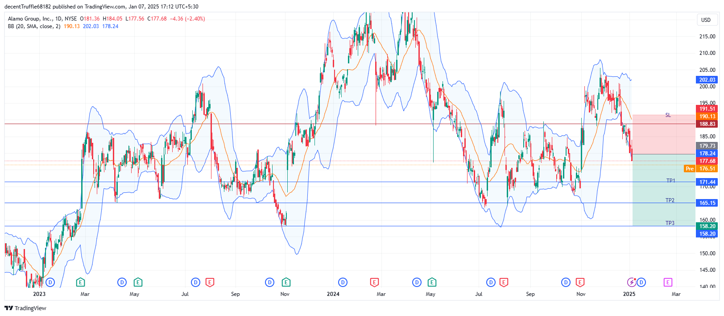This screenshot has height=316, width=724.
Task: Click the orange Pre 176.51 price tag
Action: point(701,169)
